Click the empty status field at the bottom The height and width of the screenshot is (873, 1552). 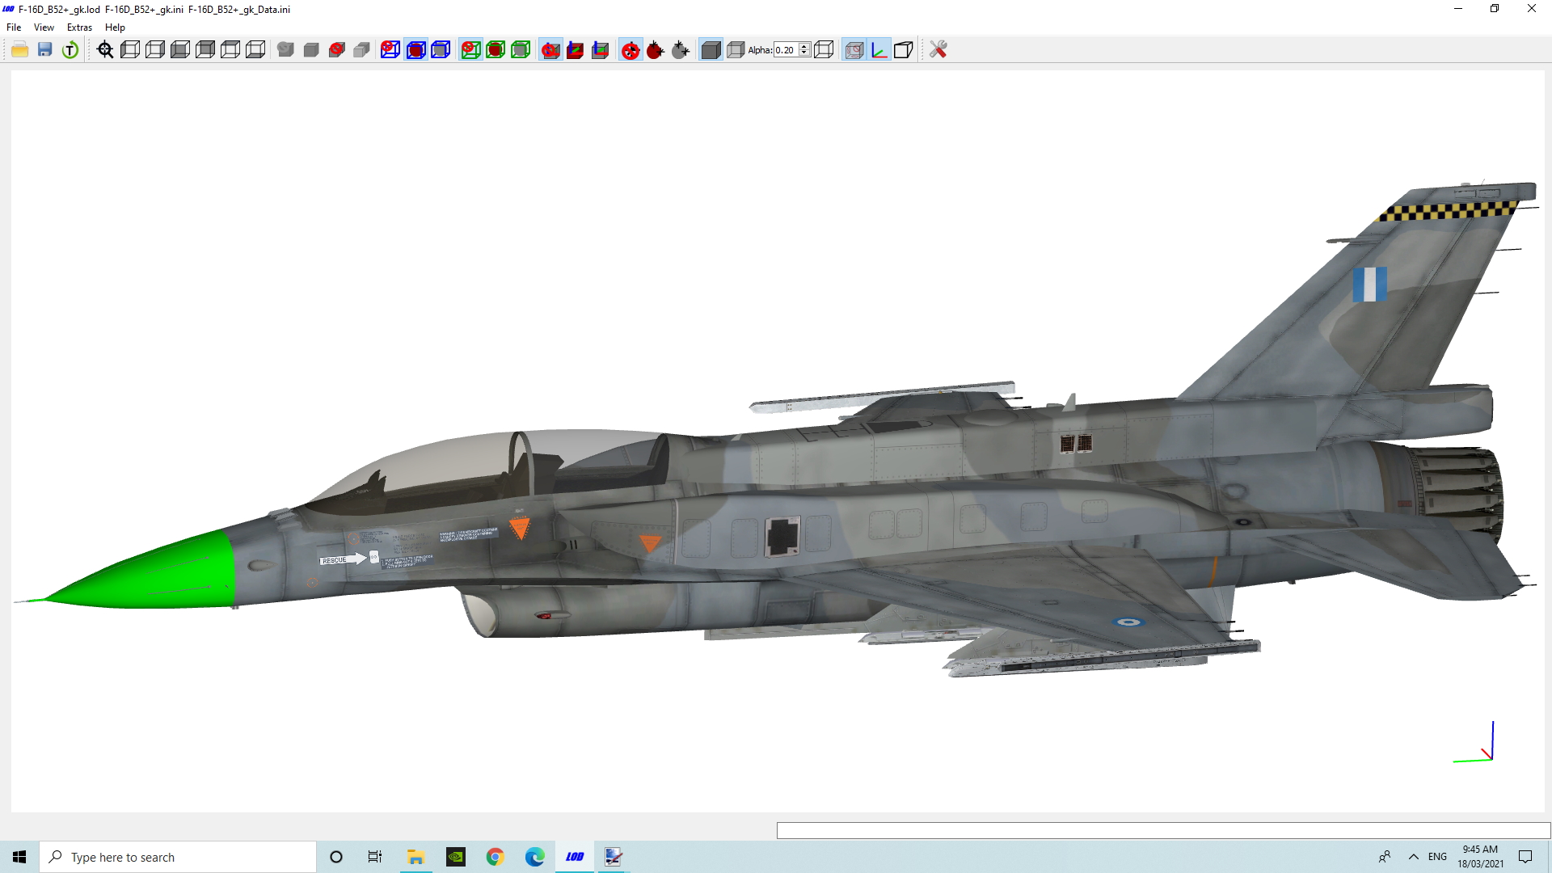1163,831
